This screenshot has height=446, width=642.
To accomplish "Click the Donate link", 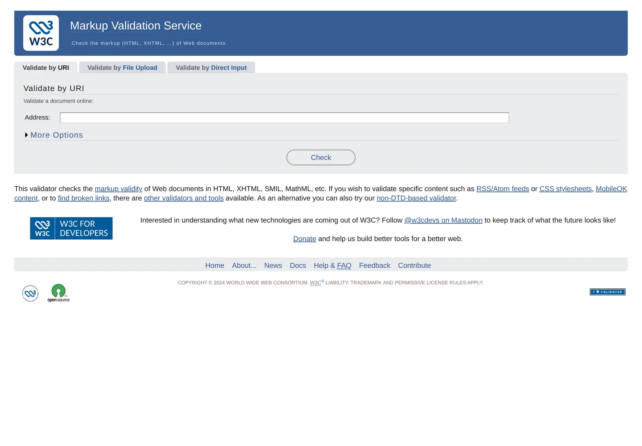I will pyautogui.click(x=305, y=239).
